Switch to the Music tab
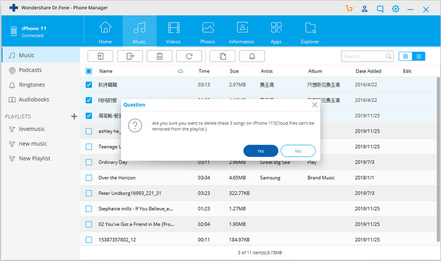 139,32
